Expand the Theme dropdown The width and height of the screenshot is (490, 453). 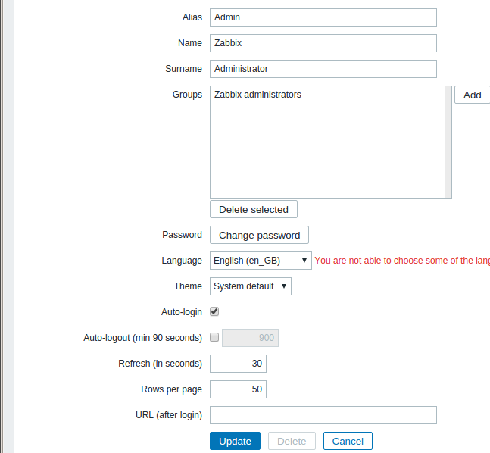coord(250,286)
